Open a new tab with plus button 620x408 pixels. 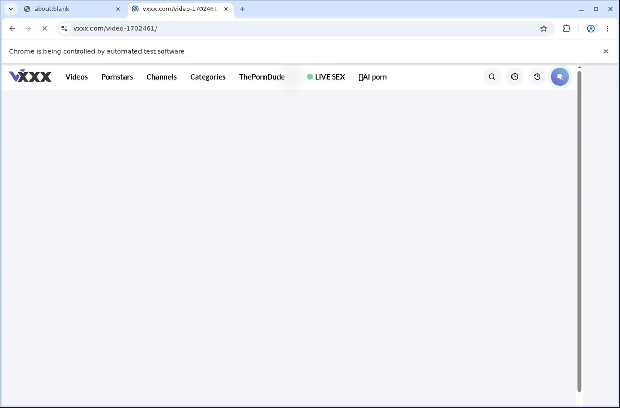(242, 9)
